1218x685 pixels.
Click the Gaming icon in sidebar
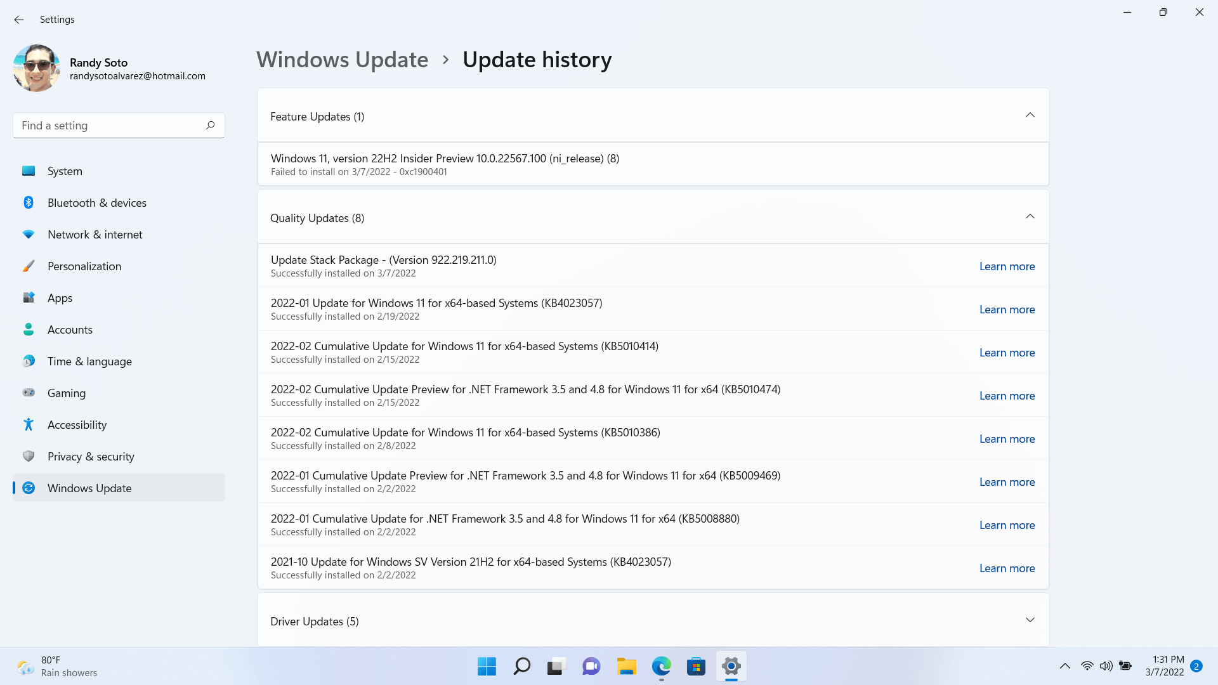pos(29,392)
